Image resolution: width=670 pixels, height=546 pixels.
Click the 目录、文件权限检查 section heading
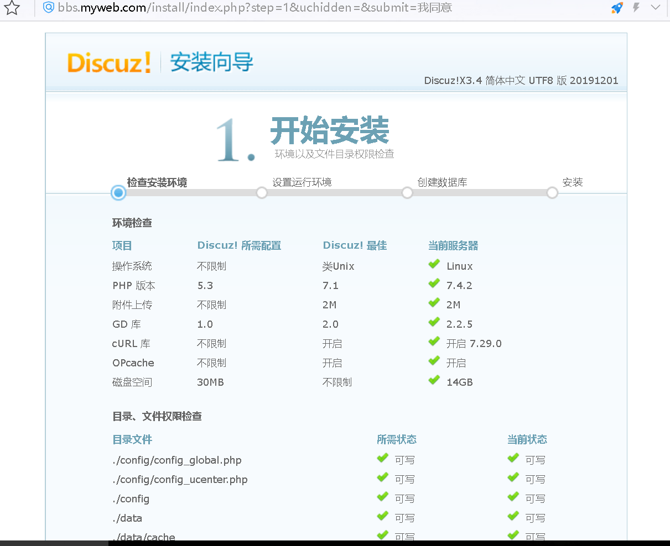tap(157, 416)
